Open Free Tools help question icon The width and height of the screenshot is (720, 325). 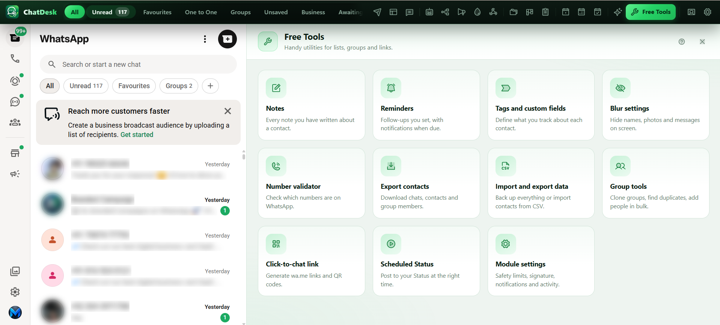(682, 42)
